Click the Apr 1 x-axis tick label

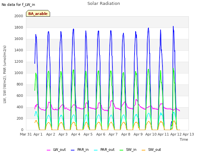click(x=38, y=134)
